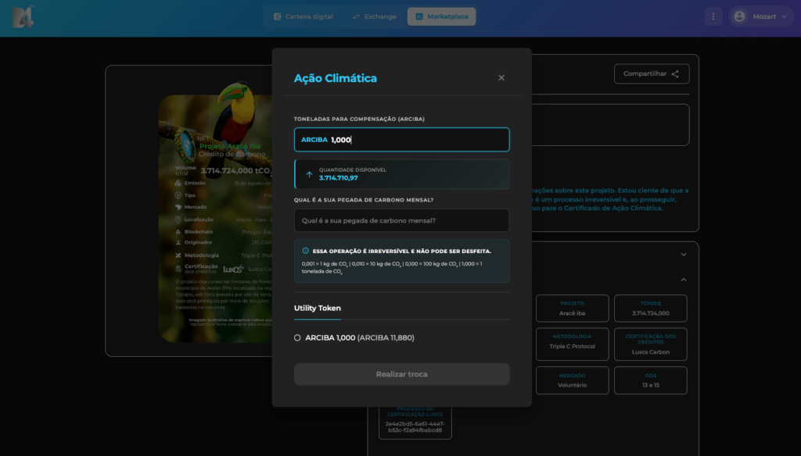Screen dimensions: 801x456
Task: Click the Projeto Aracê Iba card
Action: coord(572,308)
